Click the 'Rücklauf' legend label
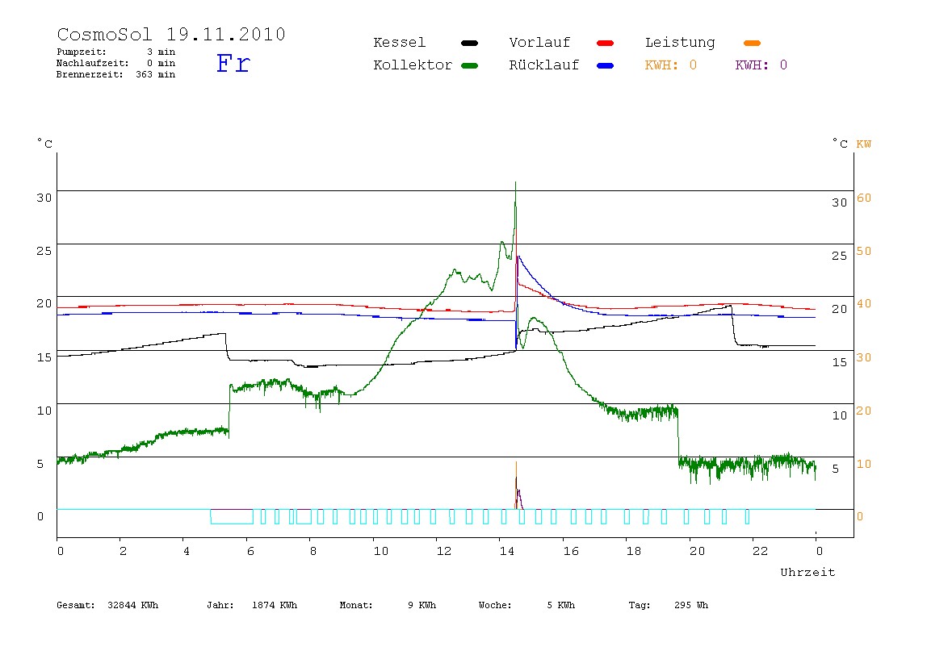The height and width of the screenshot is (655, 927). [x=544, y=65]
